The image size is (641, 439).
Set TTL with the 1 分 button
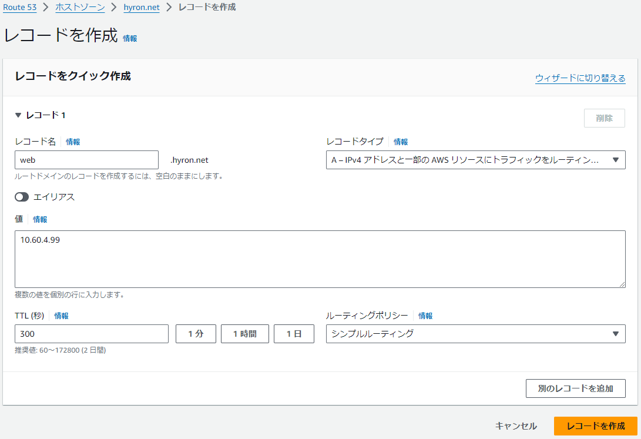196,334
